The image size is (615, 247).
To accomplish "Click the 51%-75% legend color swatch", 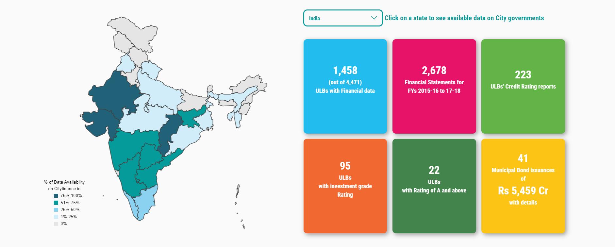I will [x=56, y=203].
